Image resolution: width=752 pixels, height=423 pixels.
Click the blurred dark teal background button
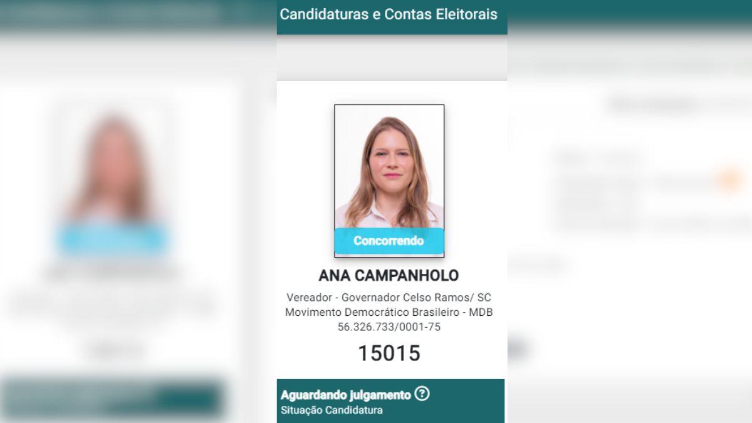click(x=113, y=399)
